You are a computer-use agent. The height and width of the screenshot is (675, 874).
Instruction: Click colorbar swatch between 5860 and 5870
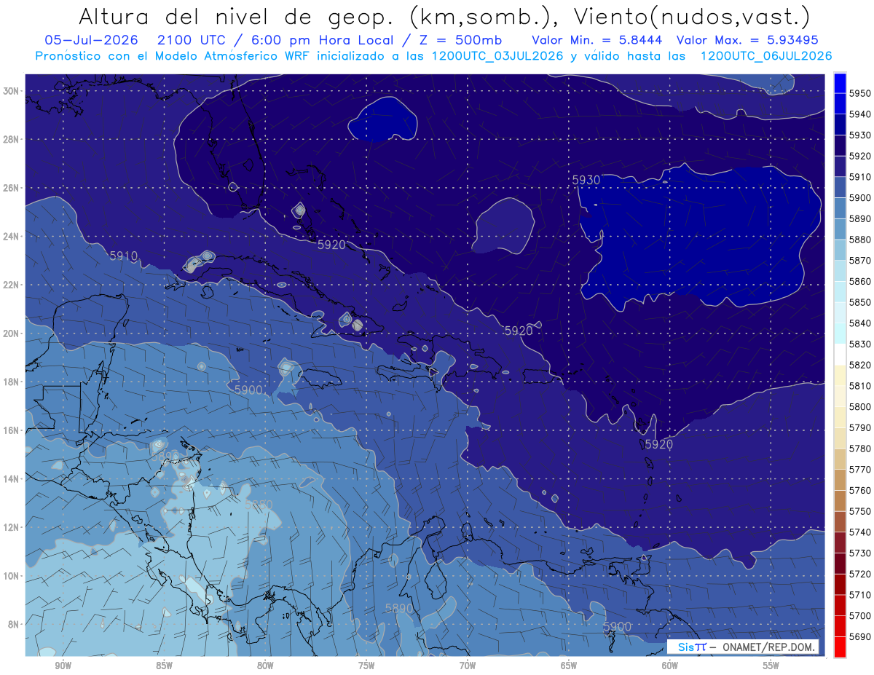[840, 270]
